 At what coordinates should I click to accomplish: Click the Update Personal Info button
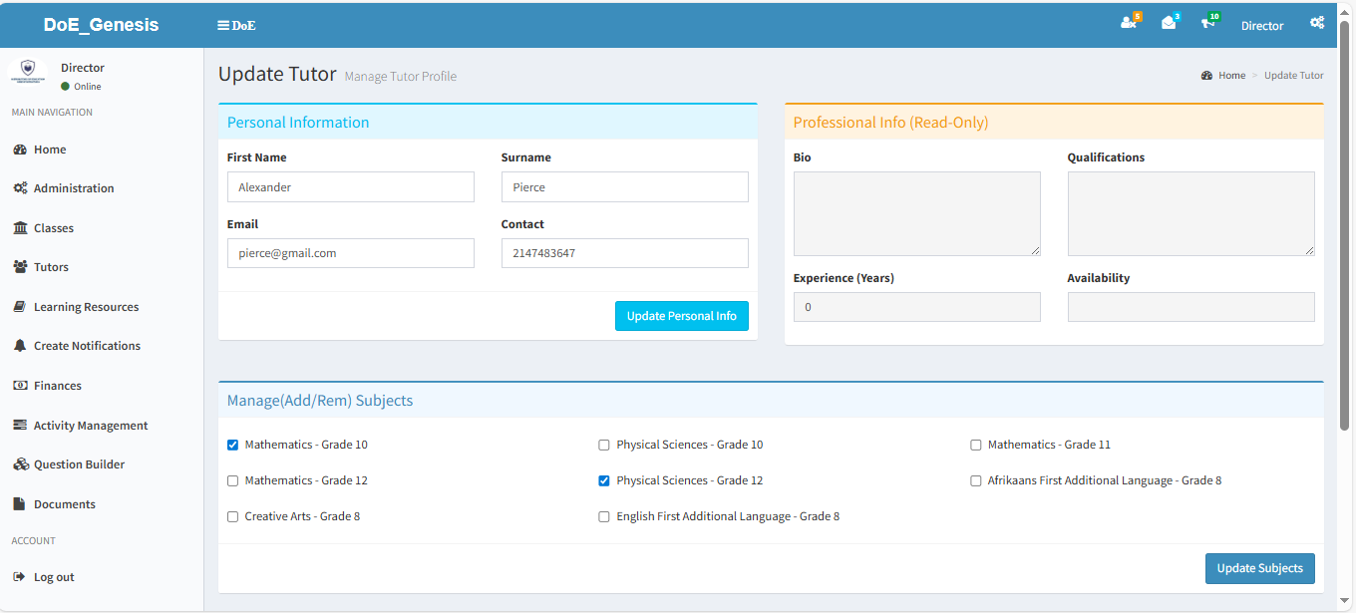[x=681, y=316]
